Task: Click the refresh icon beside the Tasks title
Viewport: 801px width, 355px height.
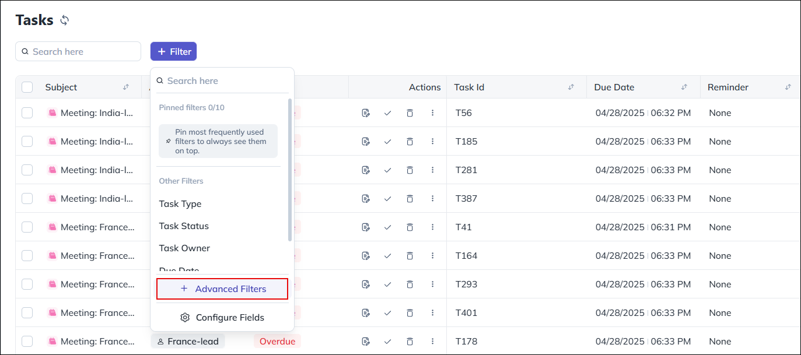Action: pyautogui.click(x=65, y=20)
